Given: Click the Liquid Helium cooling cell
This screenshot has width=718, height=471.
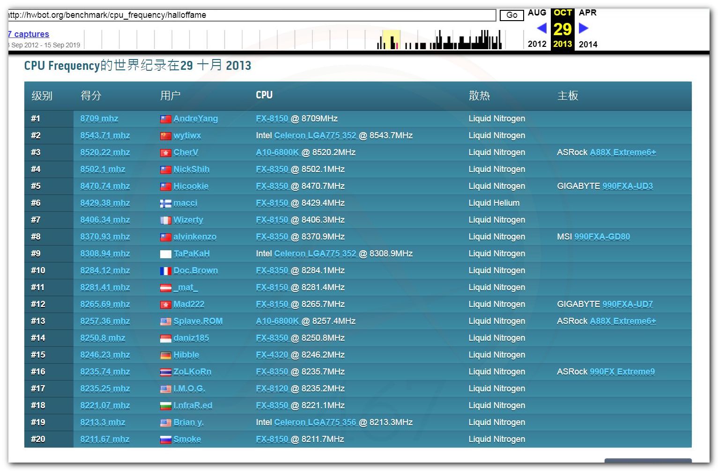Looking at the screenshot, I should [494, 203].
